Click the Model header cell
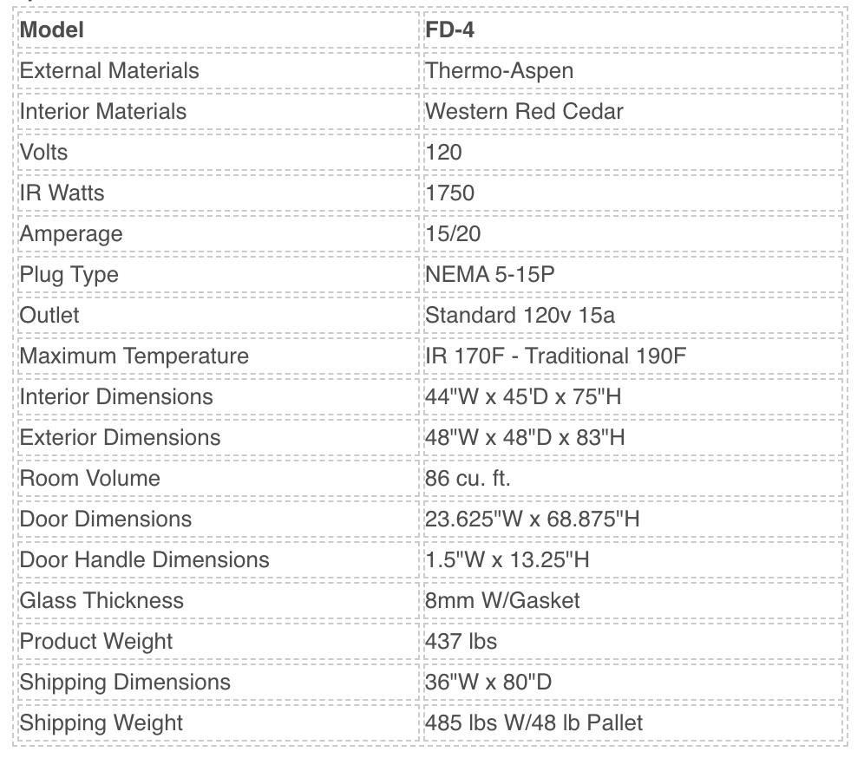The width and height of the screenshot is (864, 758). pos(52,29)
